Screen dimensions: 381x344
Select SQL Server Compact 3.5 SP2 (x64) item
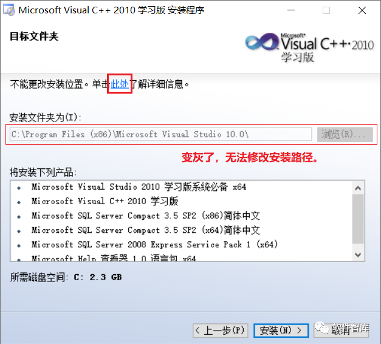[146, 230]
